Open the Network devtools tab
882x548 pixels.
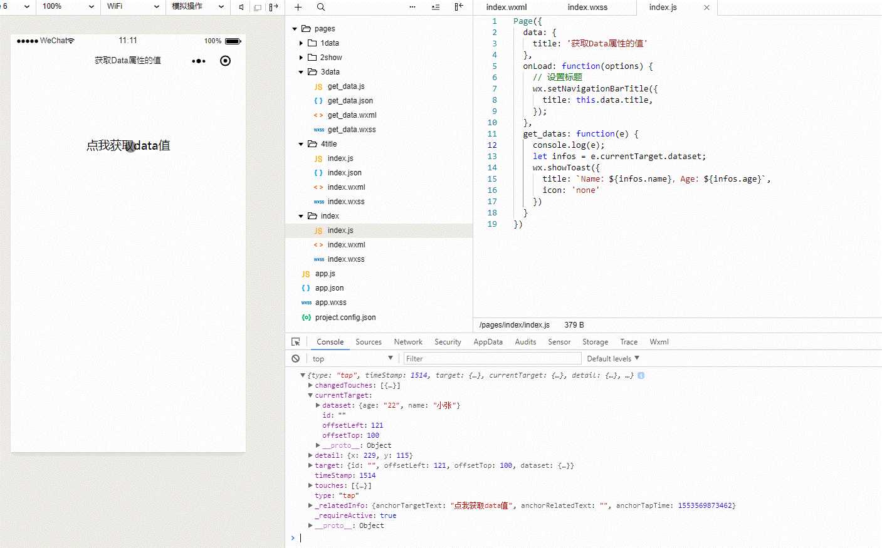(408, 342)
